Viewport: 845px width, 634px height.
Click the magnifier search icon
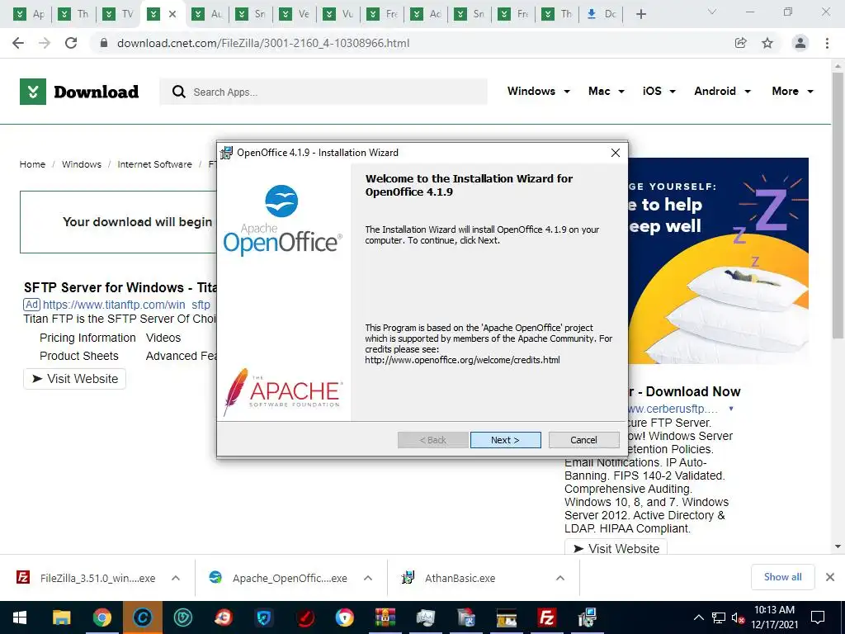tap(179, 92)
